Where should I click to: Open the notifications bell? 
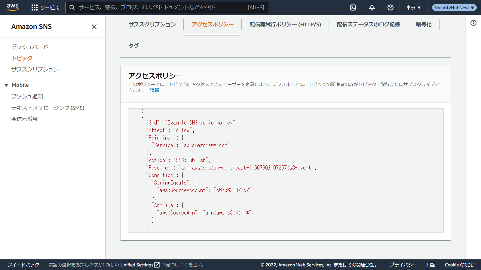click(372, 7)
